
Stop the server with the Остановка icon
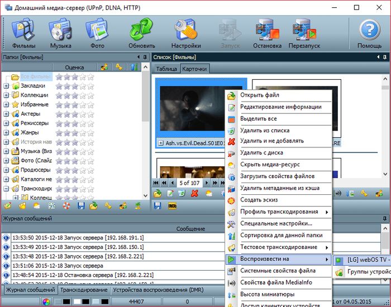(x=267, y=33)
